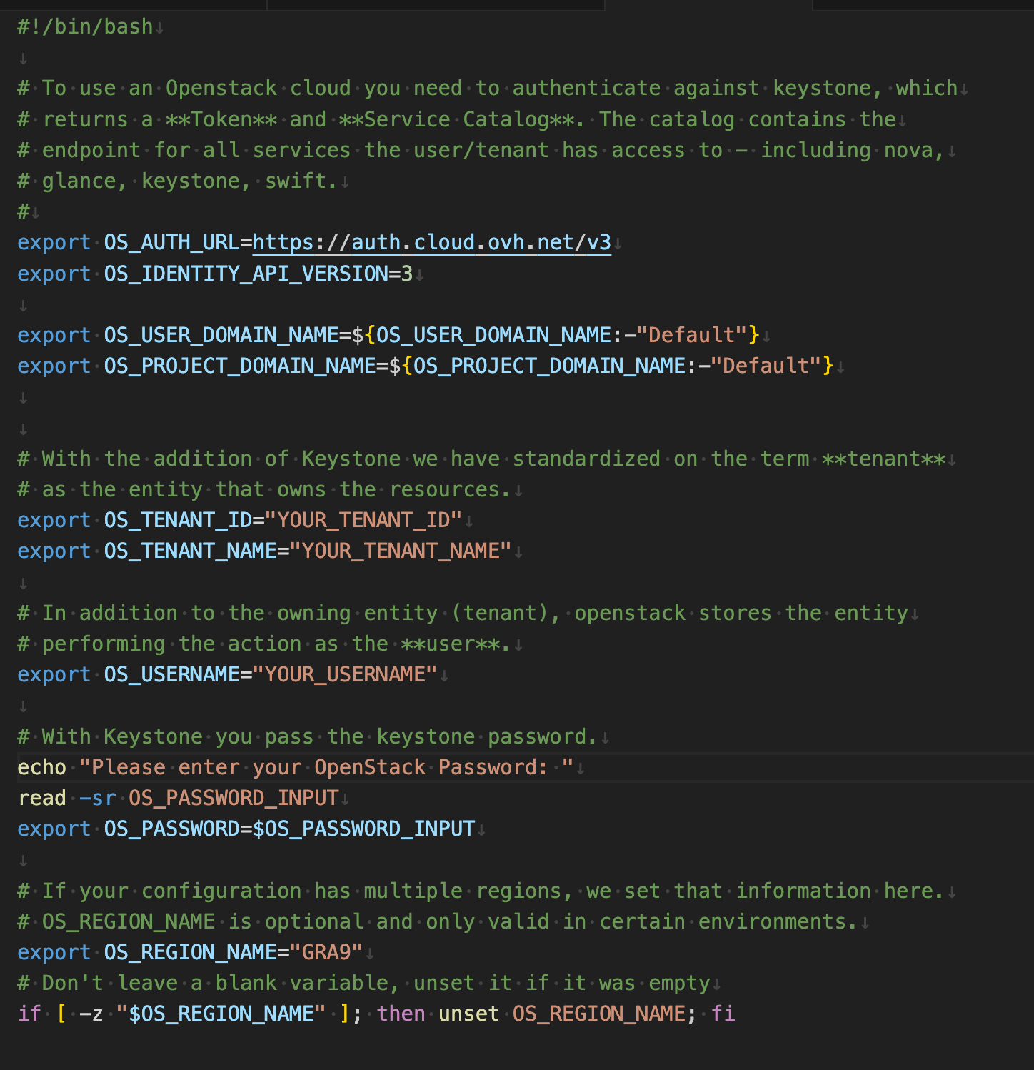The height and width of the screenshot is (1070, 1034).
Task: Click the read command's -sr flag
Action: [97, 798]
